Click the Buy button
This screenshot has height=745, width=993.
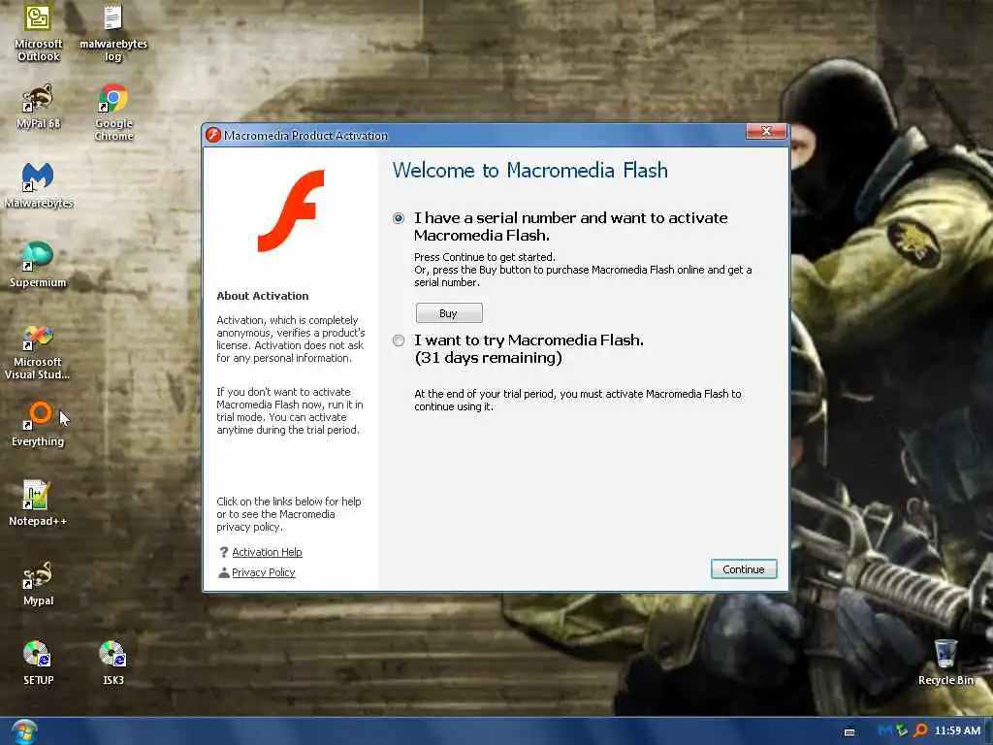point(449,313)
